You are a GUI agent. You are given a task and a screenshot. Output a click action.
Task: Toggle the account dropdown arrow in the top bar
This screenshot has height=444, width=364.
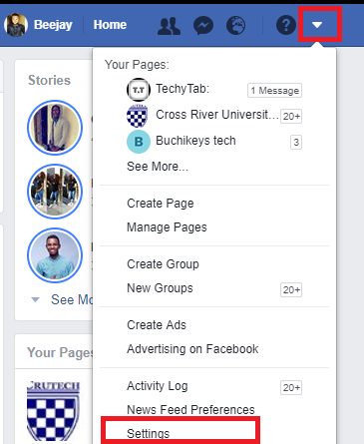coord(317,25)
